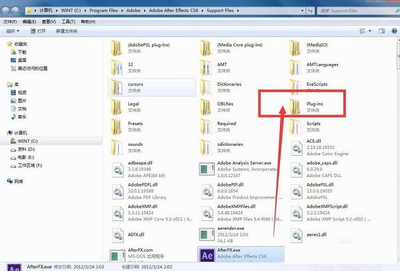Open the (AdobePSL plug-ins) folder
The width and height of the screenshot is (400, 271).
pos(140,48)
